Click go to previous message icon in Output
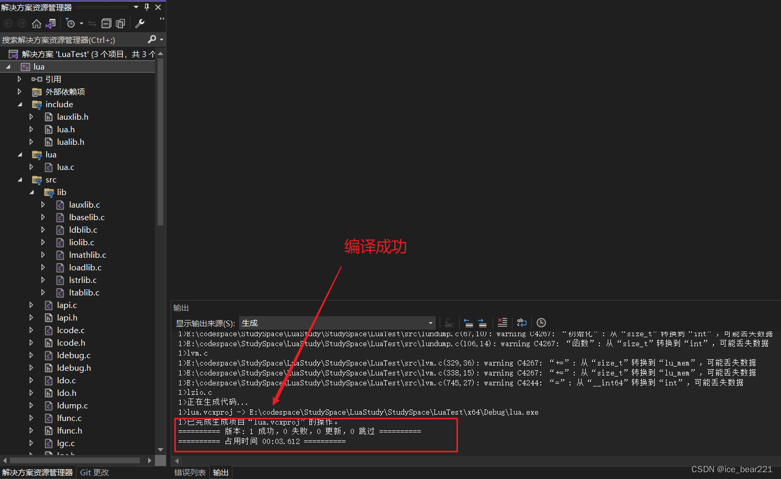781x479 pixels. click(468, 323)
